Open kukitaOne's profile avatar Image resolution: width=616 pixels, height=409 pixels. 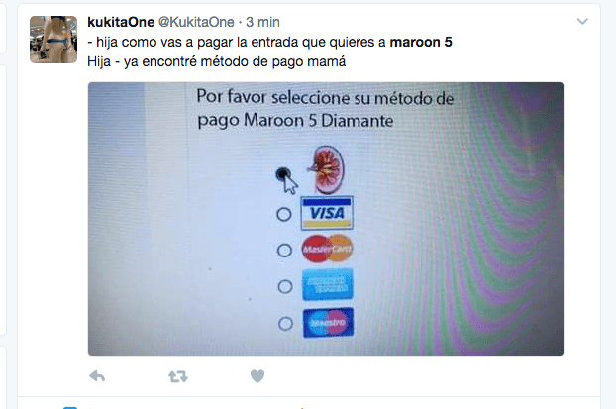(x=53, y=40)
